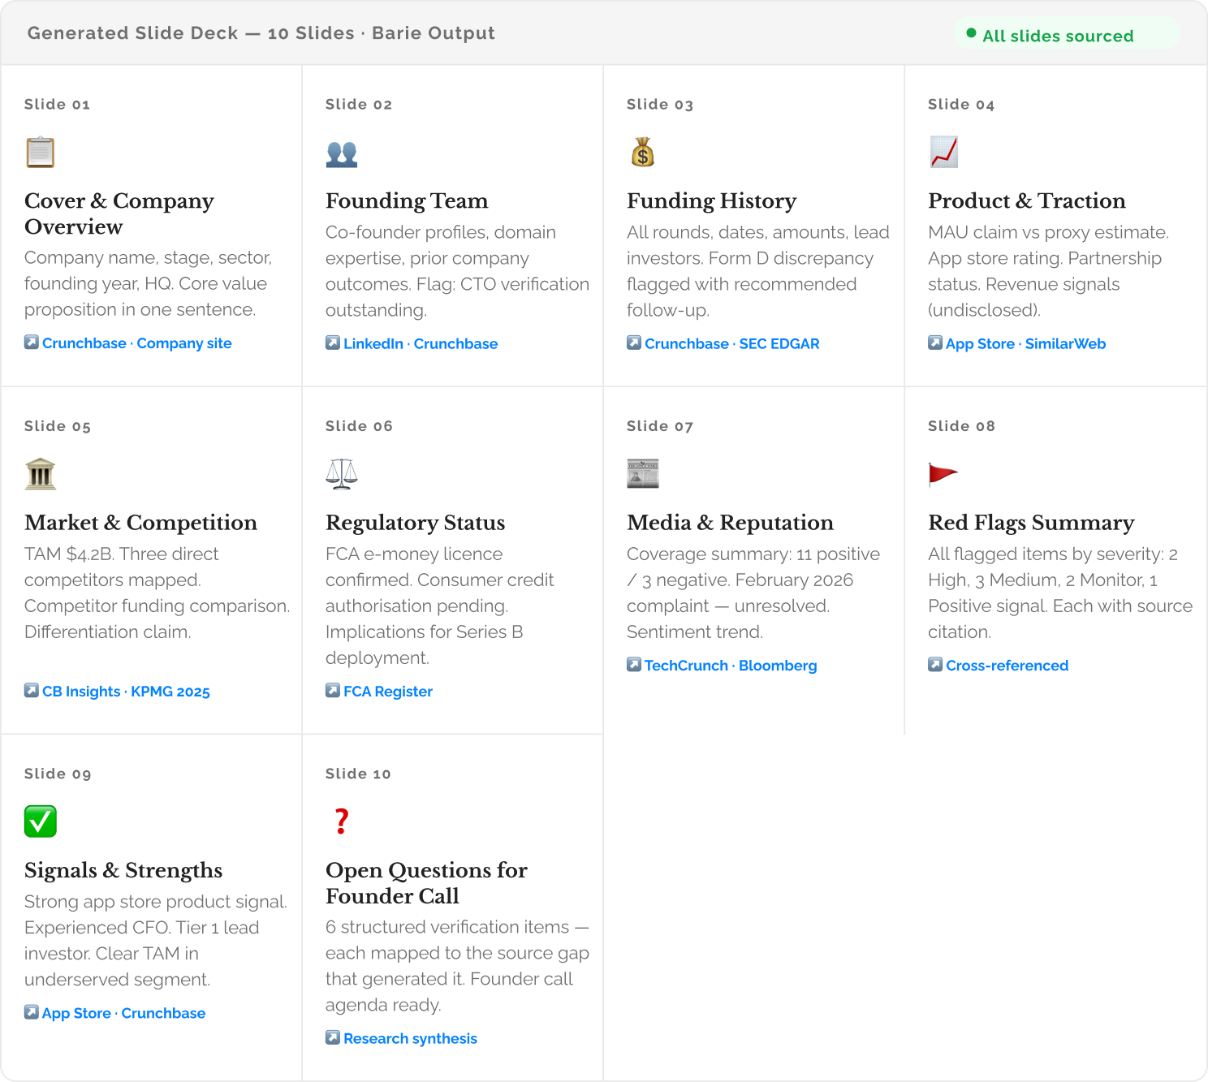Image resolution: width=1208 pixels, height=1082 pixels.
Task: Click the bank building Market & Competition icon
Action: pos(40,474)
